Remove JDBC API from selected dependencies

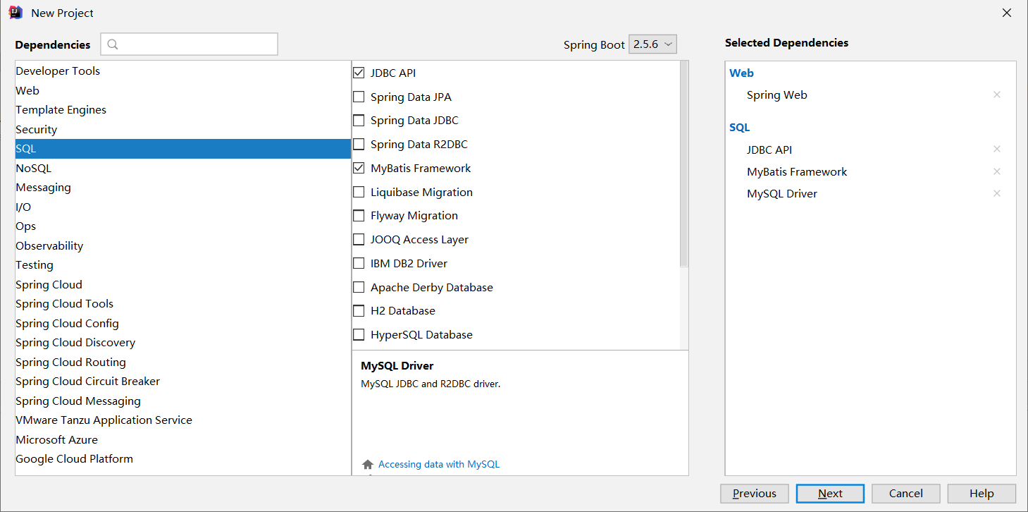[996, 149]
